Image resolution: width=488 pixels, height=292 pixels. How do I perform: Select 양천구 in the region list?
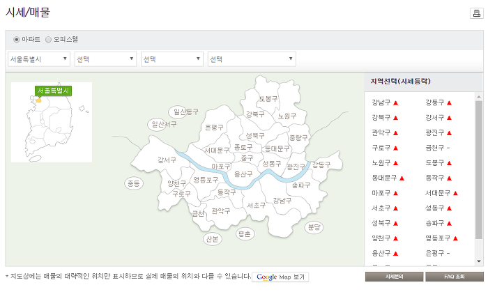[381, 238]
